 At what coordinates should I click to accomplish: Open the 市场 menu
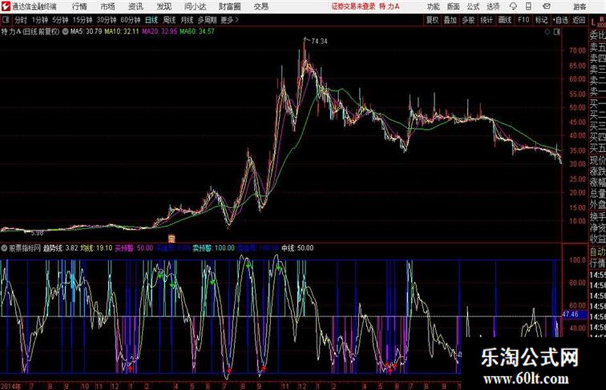(108, 6)
